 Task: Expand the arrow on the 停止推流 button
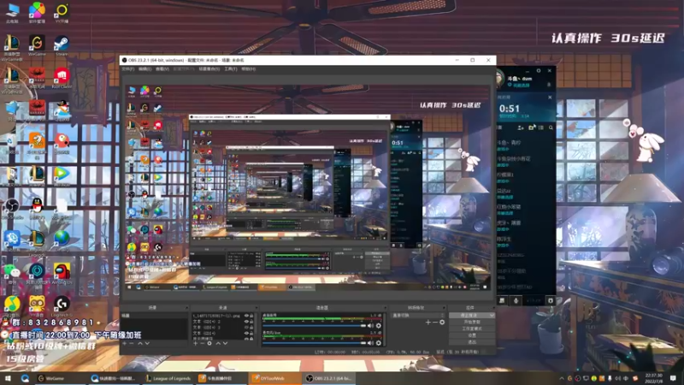click(x=492, y=315)
